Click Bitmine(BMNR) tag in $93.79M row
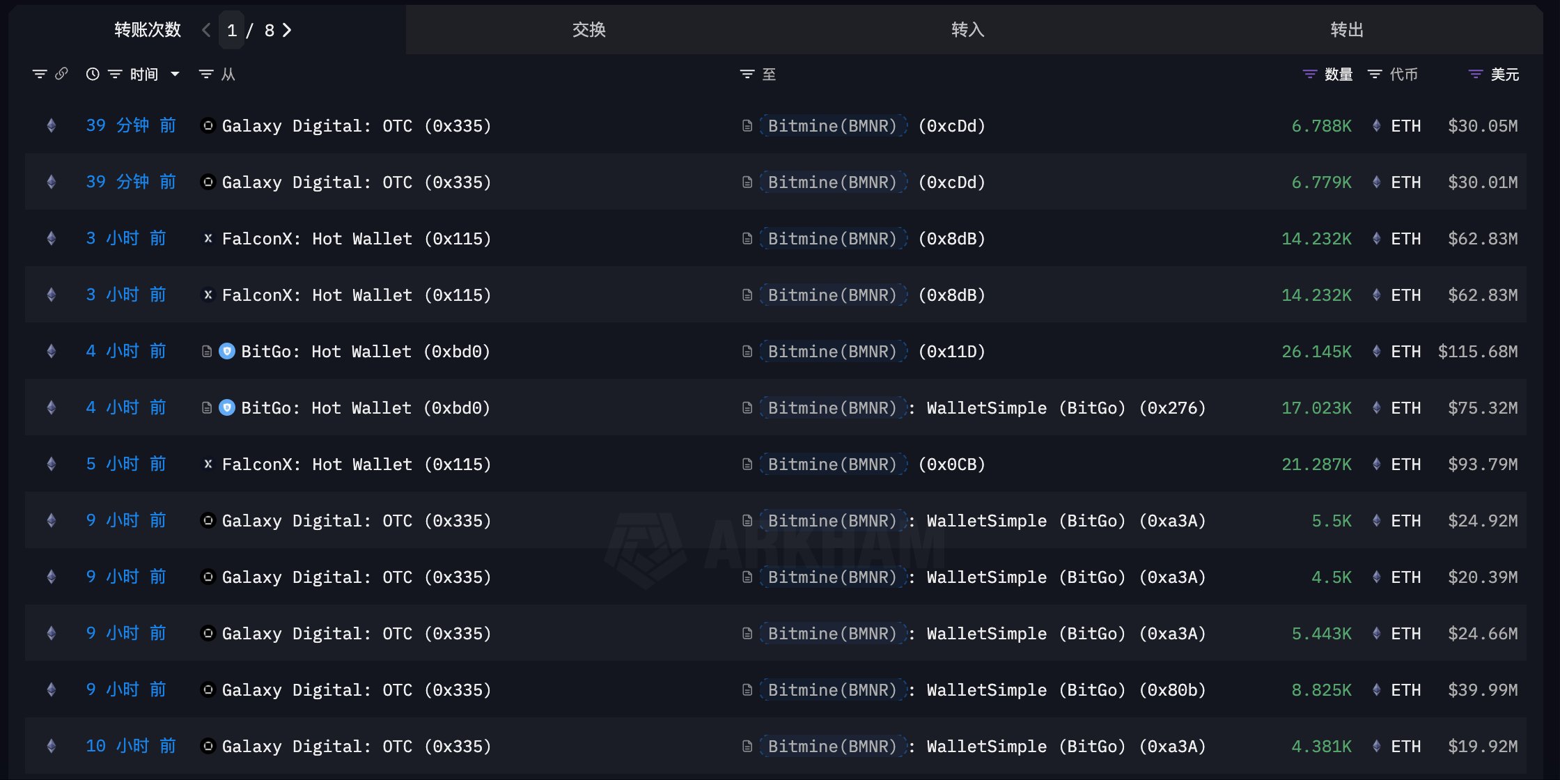1560x780 pixels. tap(833, 464)
